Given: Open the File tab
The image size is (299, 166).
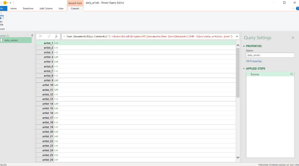Looking at the screenshot, I should pos(3,8).
